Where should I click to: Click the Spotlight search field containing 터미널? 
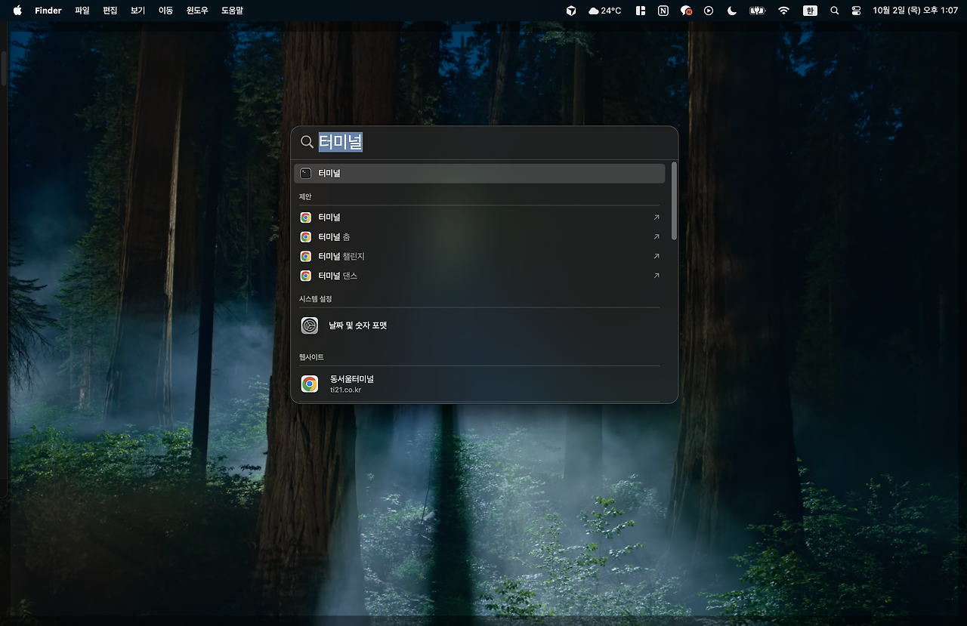484,142
